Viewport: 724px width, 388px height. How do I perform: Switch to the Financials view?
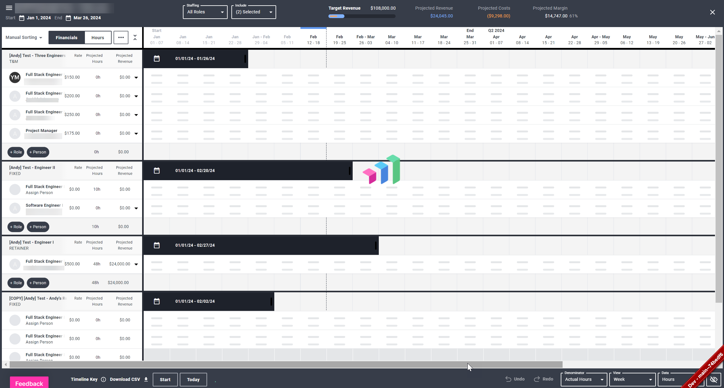tap(67, 37)
